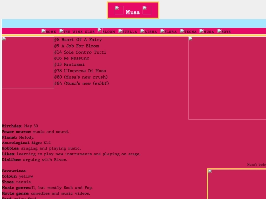
Task: Select '#8 Heart Of A Fairy' entry
Action: pos(78,40)
